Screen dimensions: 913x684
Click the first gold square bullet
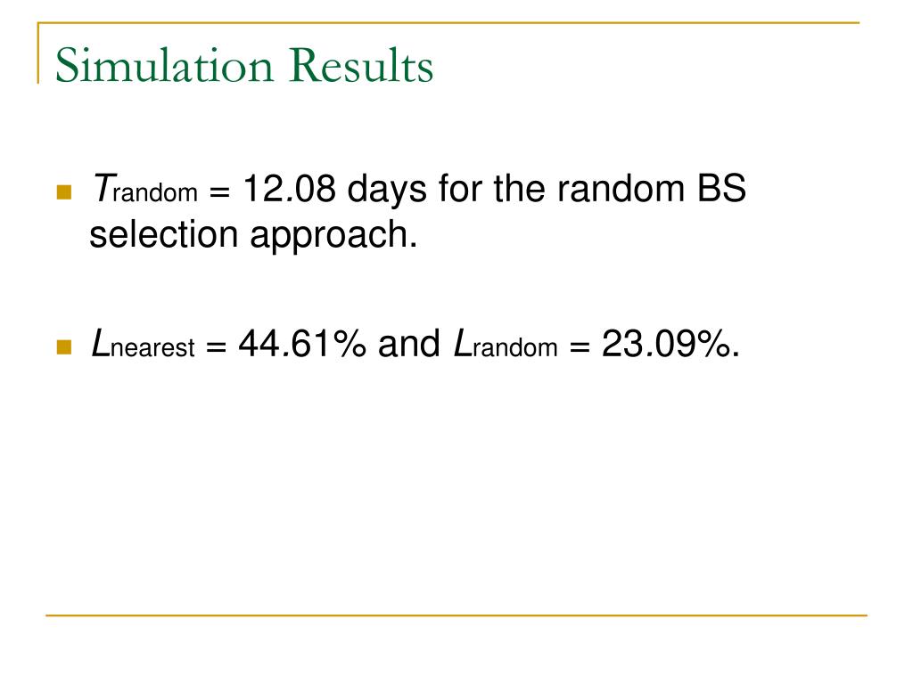[x=64, y=192]
